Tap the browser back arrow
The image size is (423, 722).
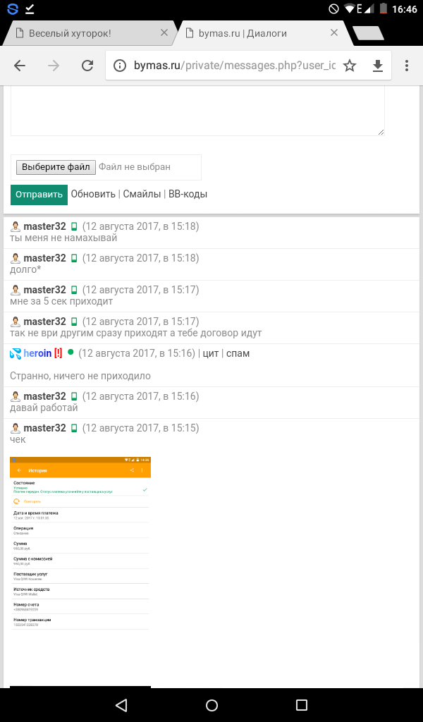20,66
